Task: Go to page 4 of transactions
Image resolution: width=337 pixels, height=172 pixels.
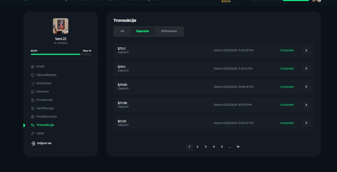Action: click(214, 147)
